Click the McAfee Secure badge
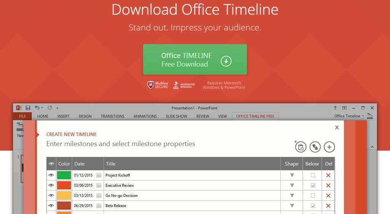Screen dimensions: 390x214 (158, 85)
